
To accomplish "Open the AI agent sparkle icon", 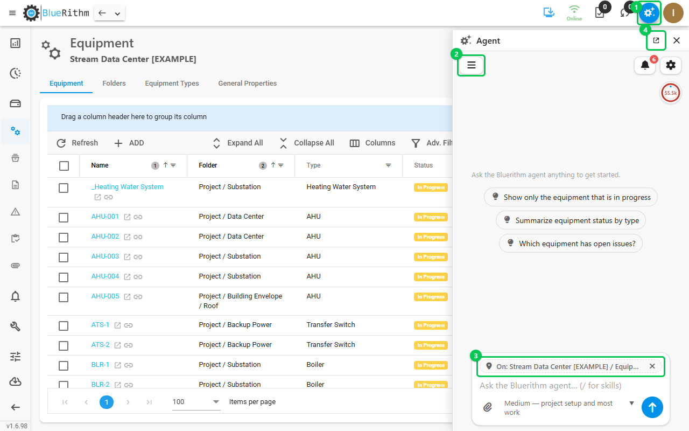I will pyautogui.click(x=649, y=13).
